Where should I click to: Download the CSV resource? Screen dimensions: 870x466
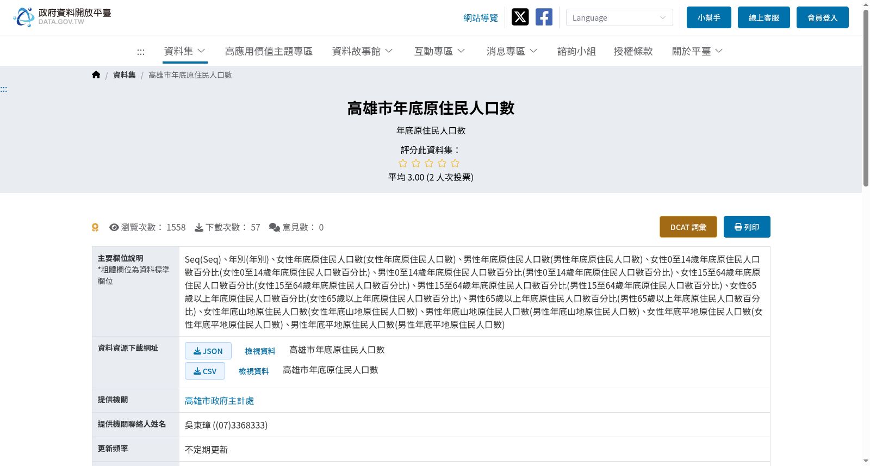pos(205,371)
